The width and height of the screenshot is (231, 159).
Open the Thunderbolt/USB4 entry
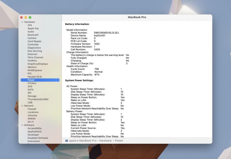(x=38, y=99)
